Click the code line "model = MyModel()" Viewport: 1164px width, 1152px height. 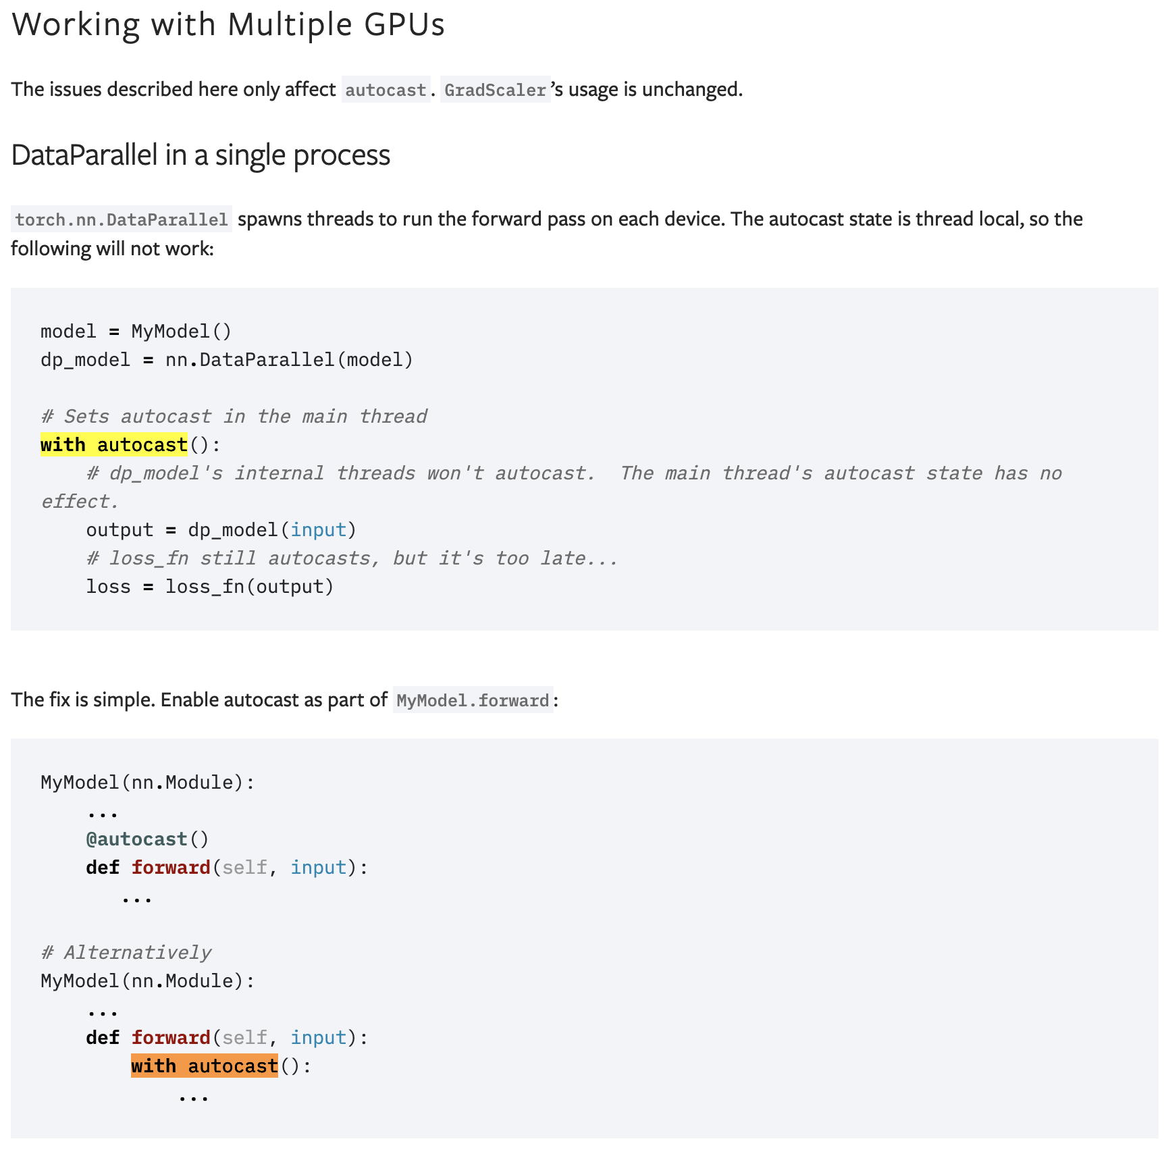[136, 332]
